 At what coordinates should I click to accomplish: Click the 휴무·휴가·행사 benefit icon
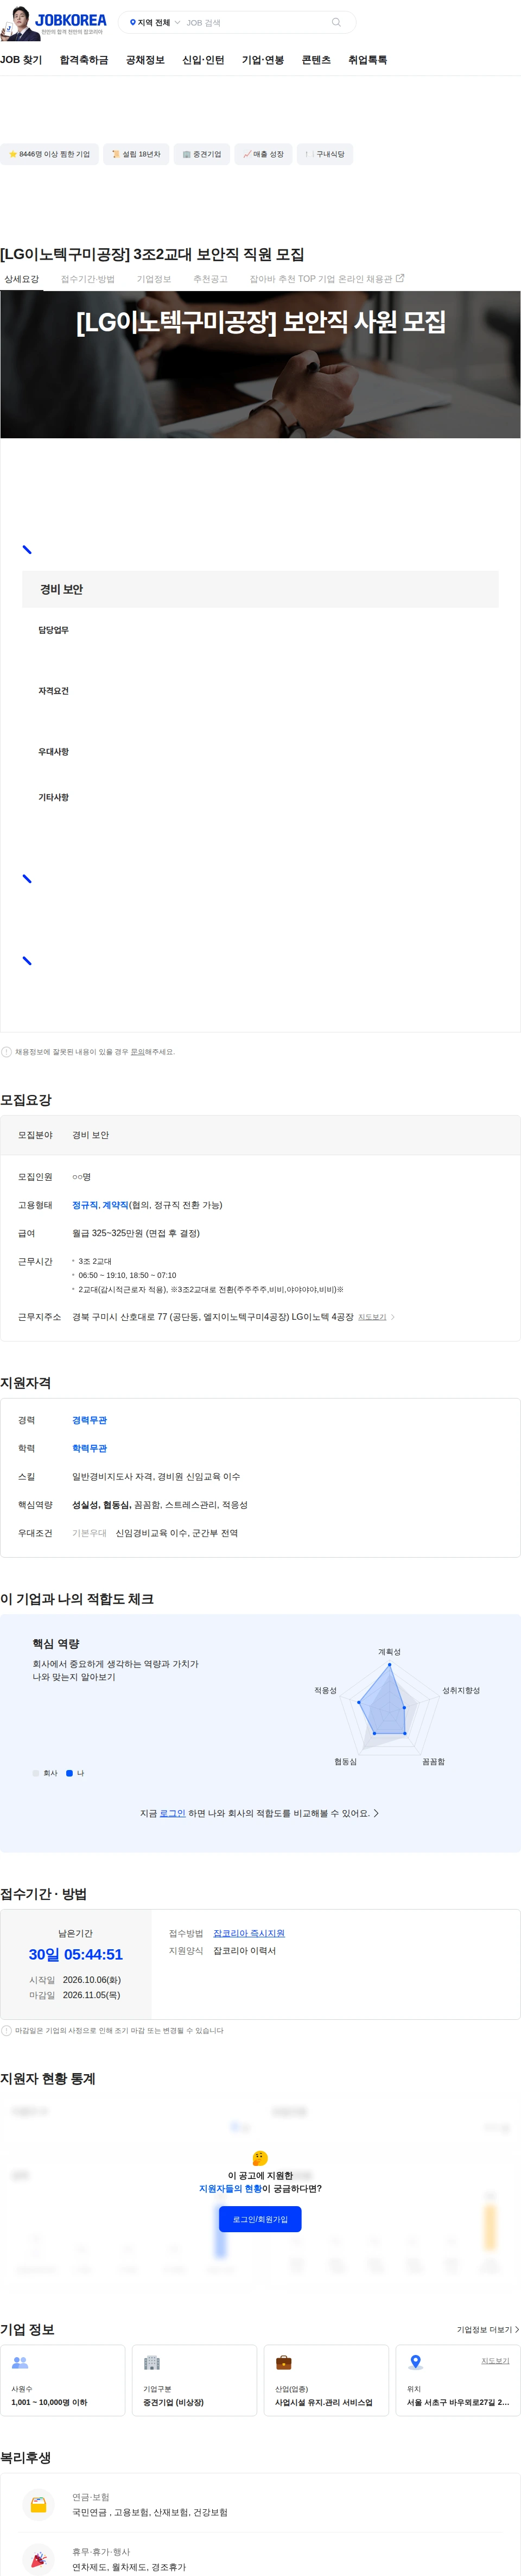(38, 2559)
